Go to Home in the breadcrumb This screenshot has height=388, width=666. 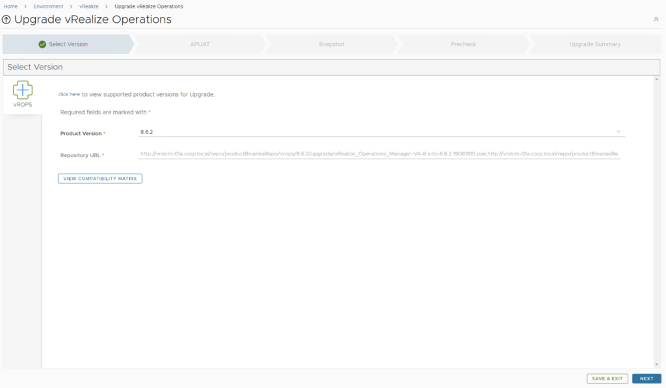pyautogui.click(x=10, y=6)
